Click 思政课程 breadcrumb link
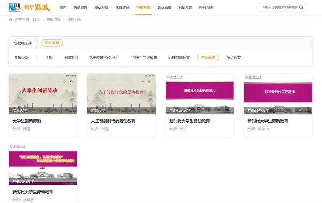The height and width of the screenshot is (203, 322). pyautogui.click(x=53, y=20)
